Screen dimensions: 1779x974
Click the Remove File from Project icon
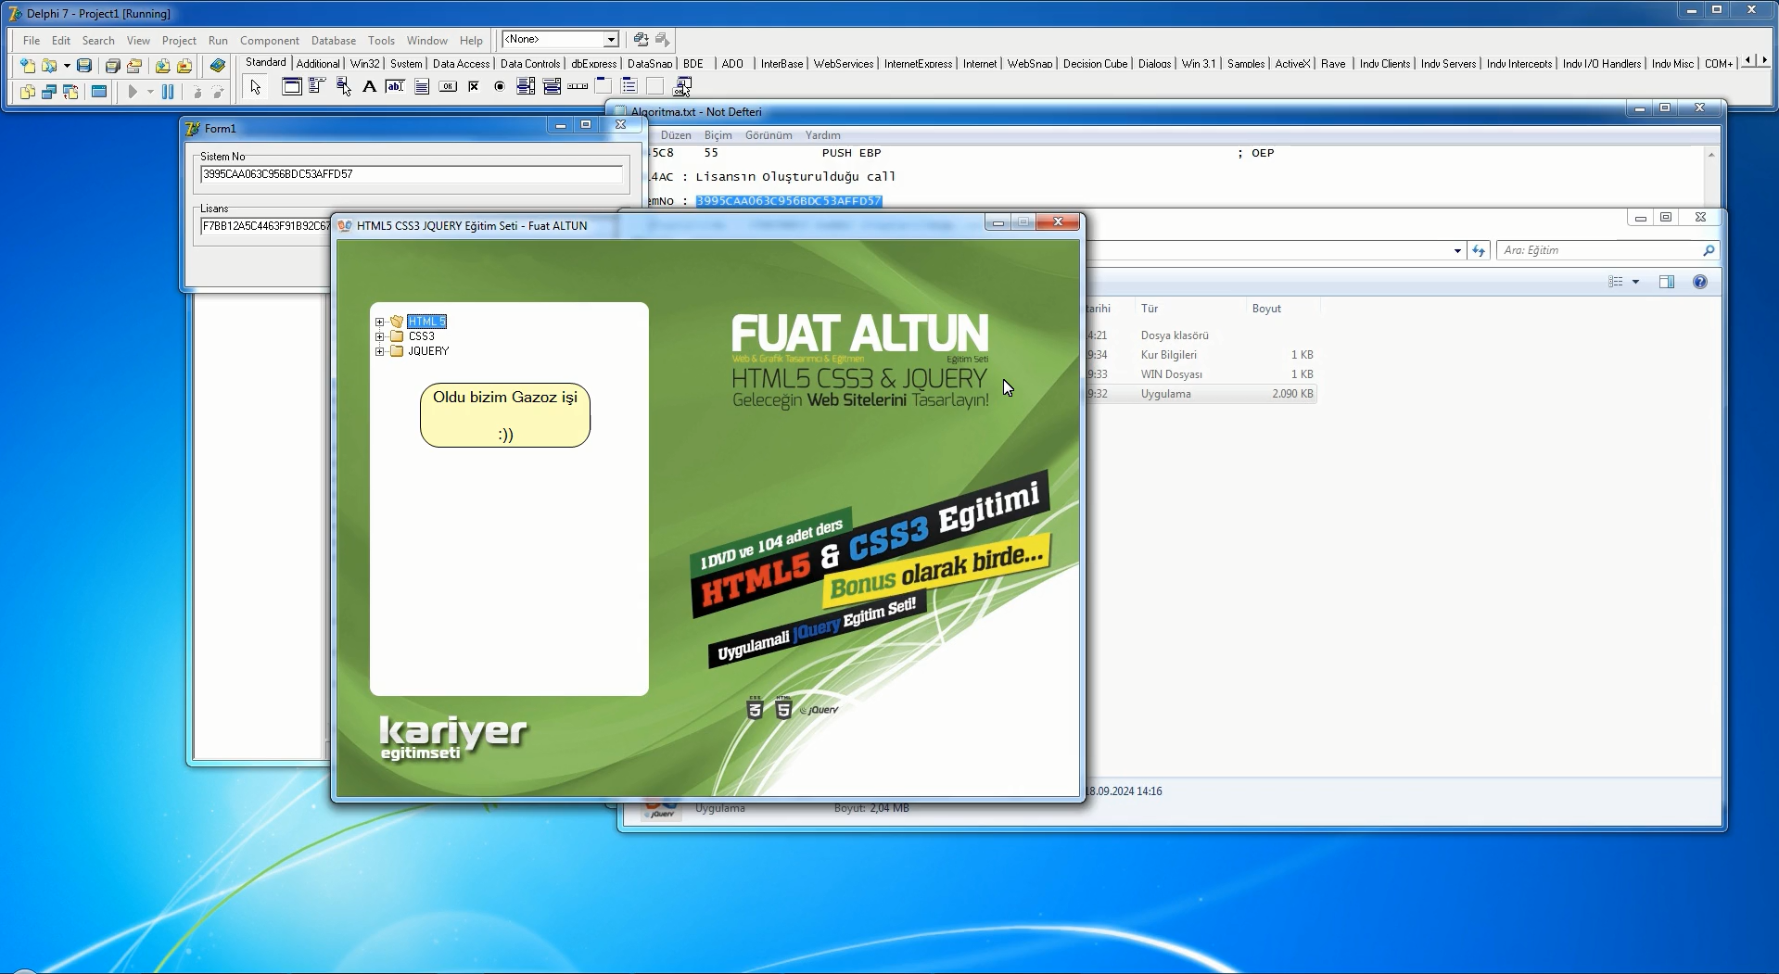point(184,66)
